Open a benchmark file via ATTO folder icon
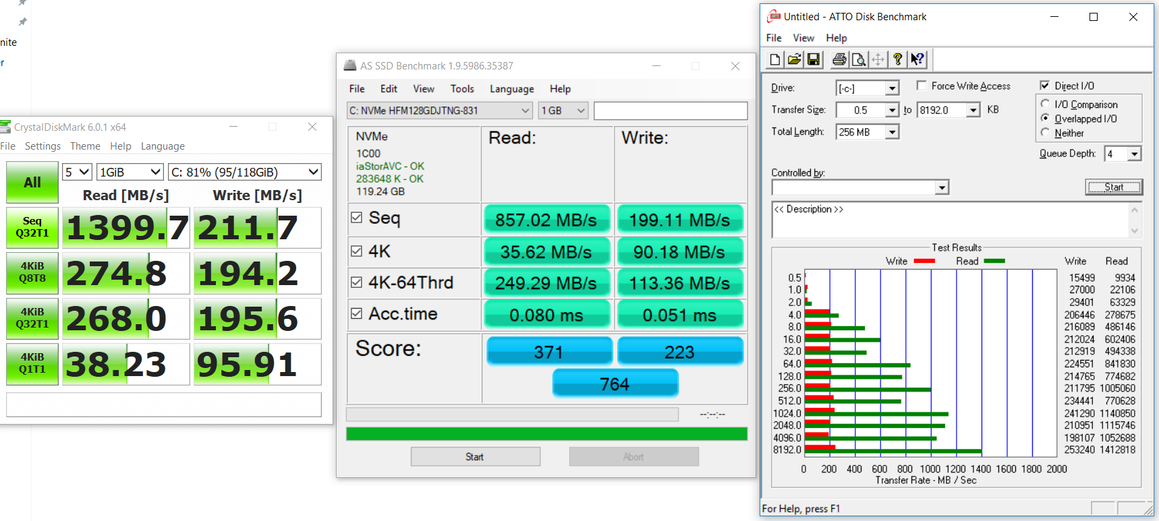Image resolution: width=1159 pixels, height=521 pixels. click(x=795, y=59)
